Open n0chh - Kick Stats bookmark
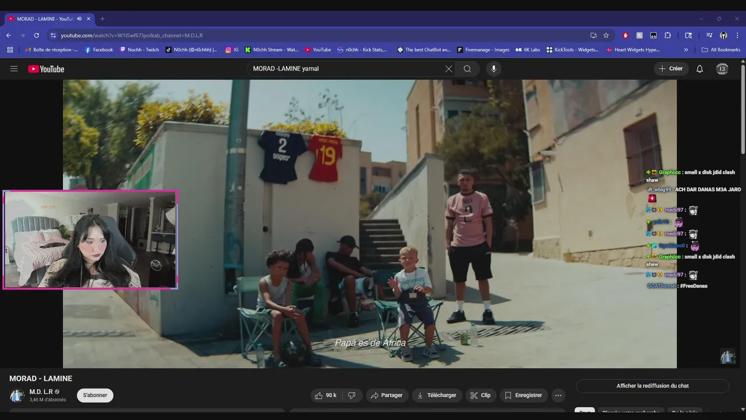The height and width of the screenshot is (420, 746). coord(362,50)
